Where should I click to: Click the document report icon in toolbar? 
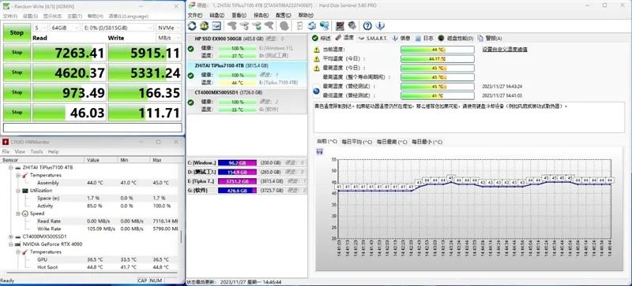coord(299,26)
